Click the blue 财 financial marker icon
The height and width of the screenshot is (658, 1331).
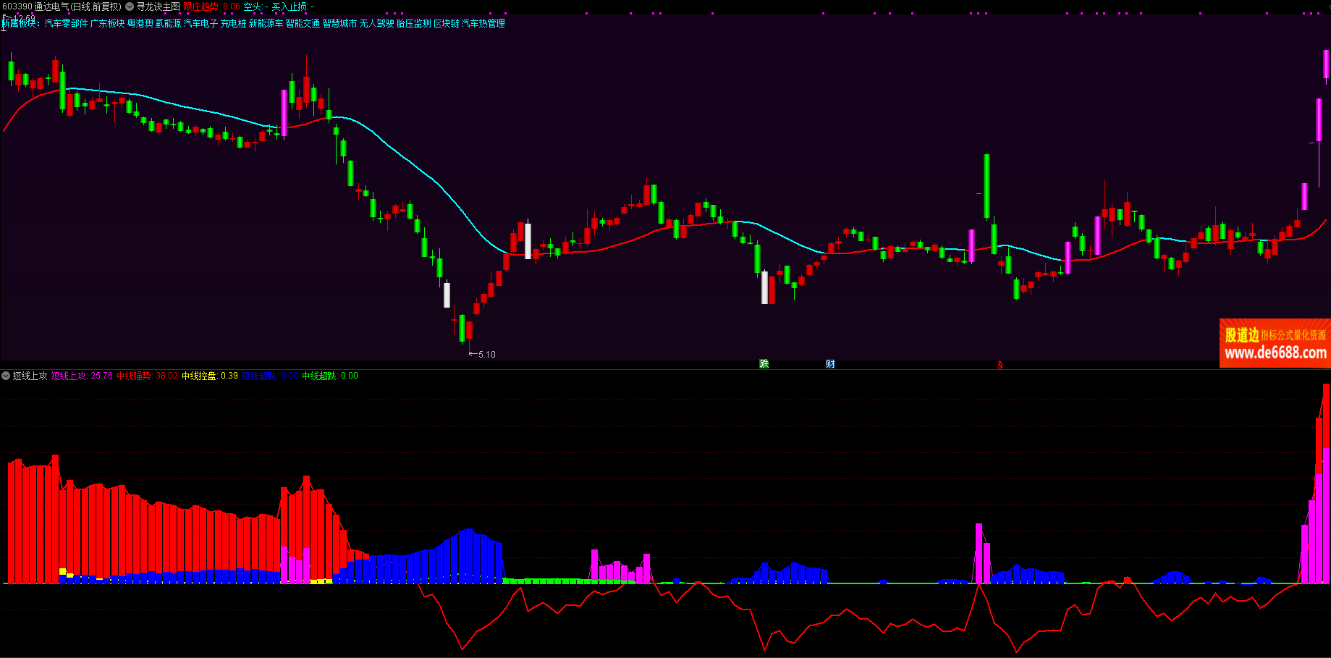830,363
